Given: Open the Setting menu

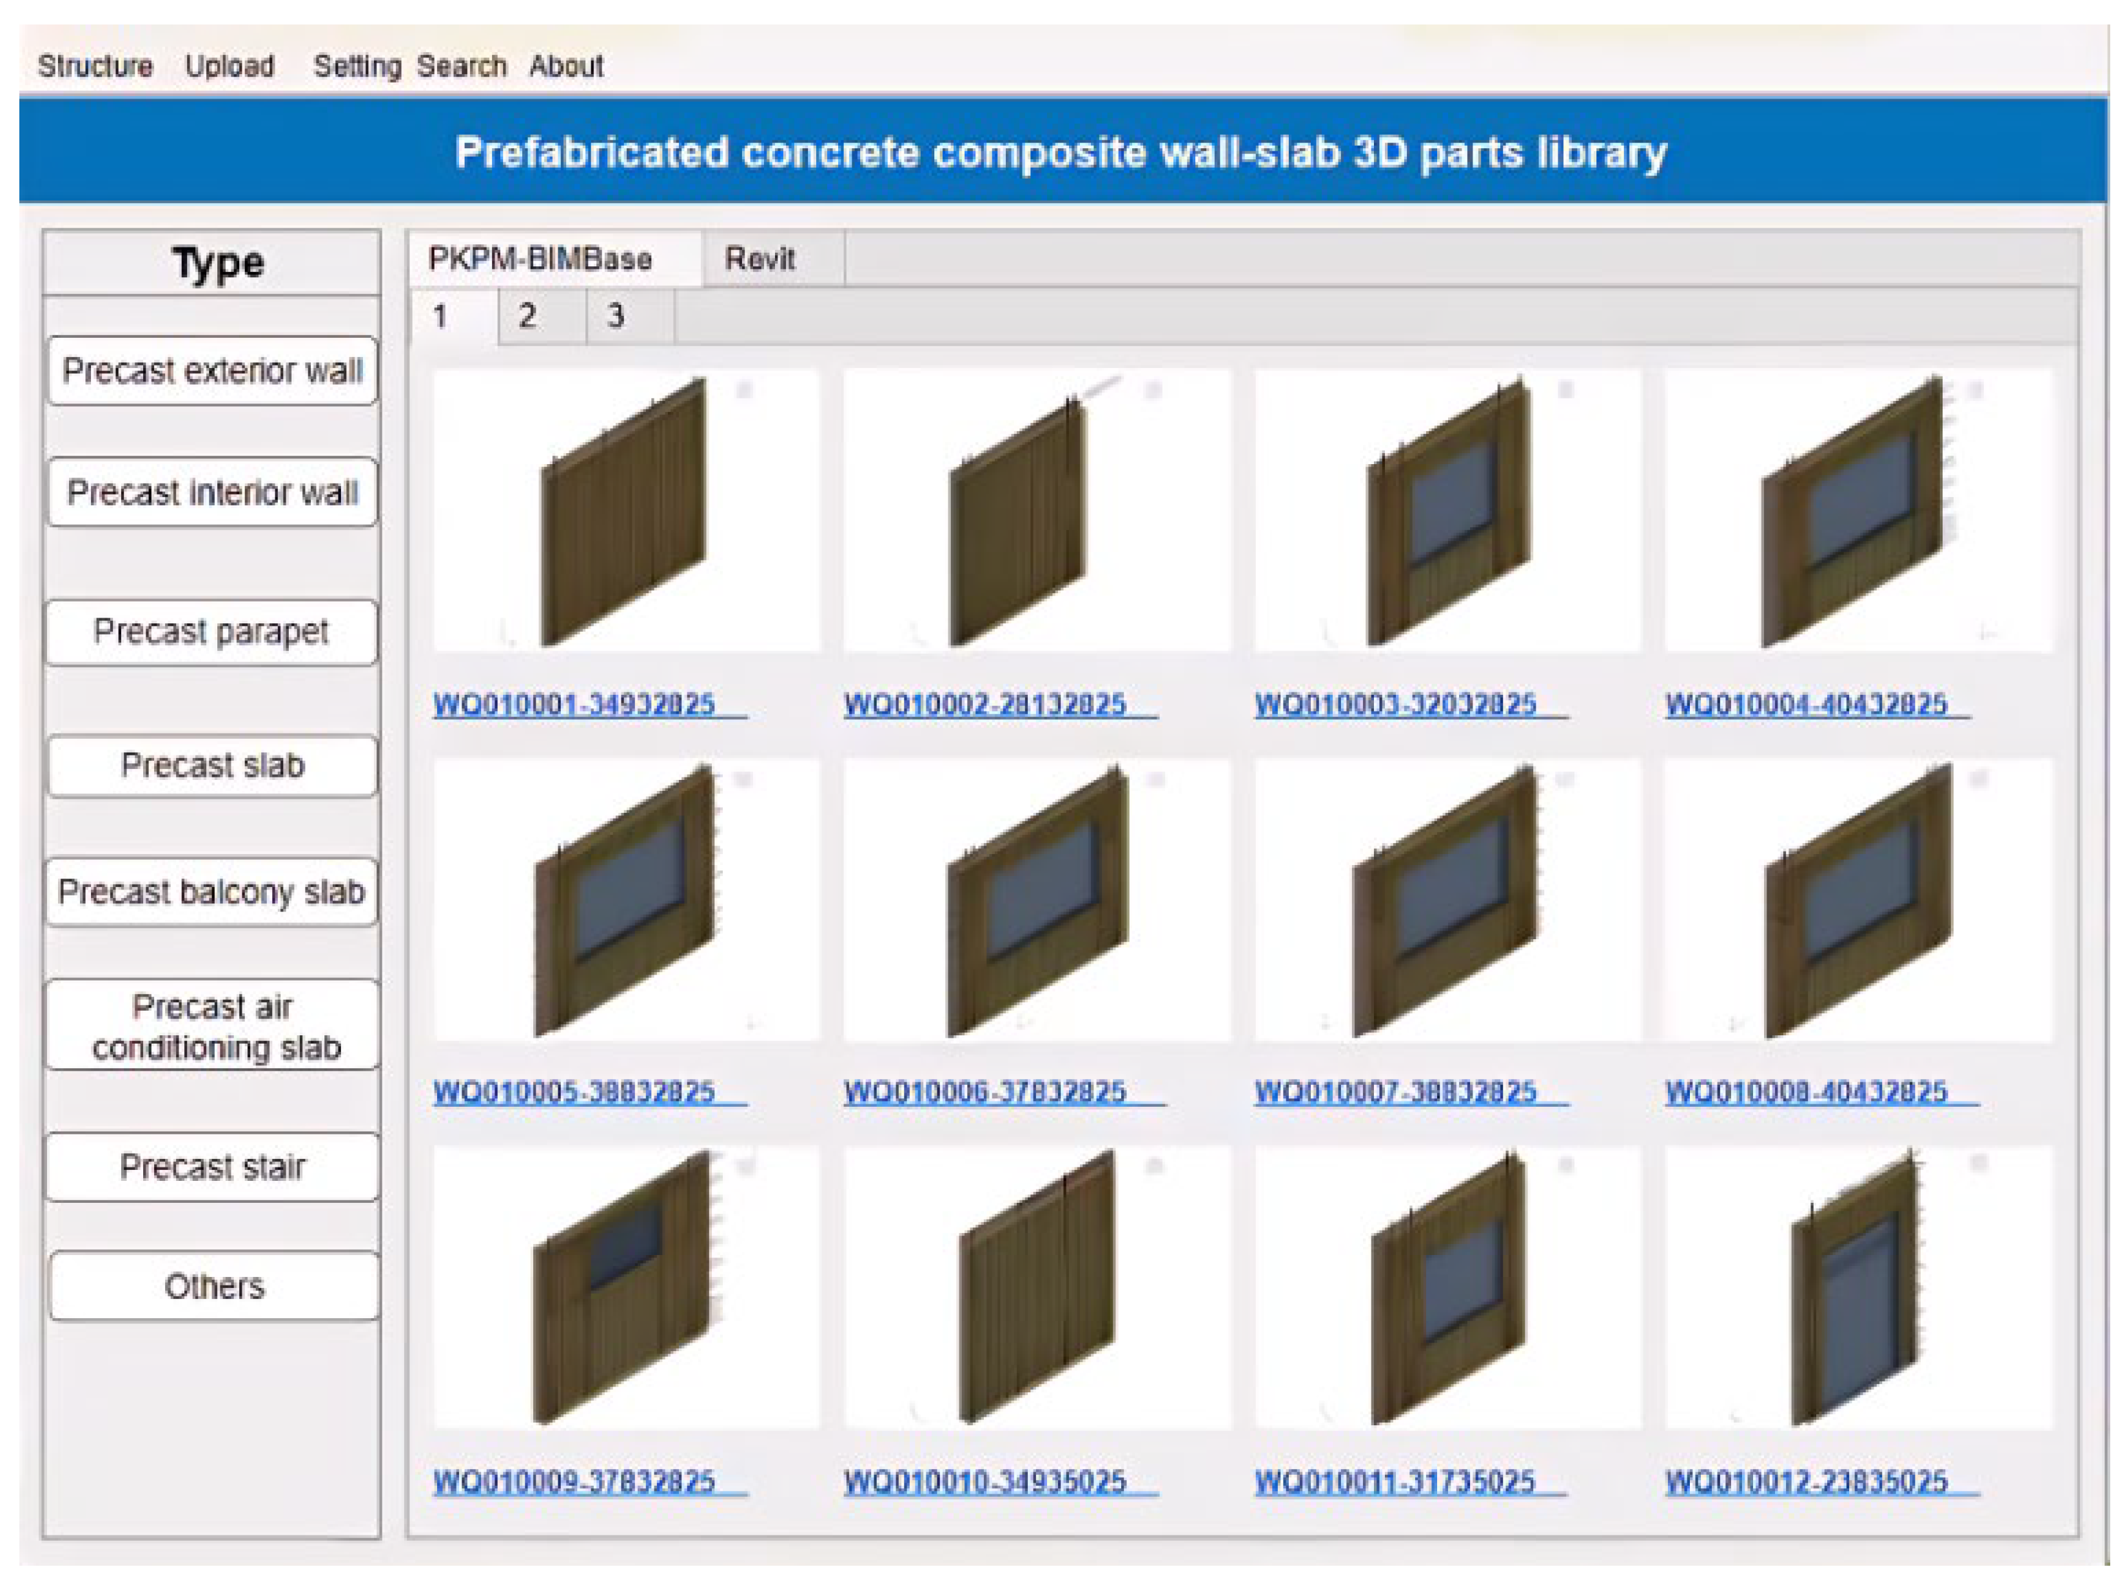Looking at the screenshot, I should pos(357,65).
